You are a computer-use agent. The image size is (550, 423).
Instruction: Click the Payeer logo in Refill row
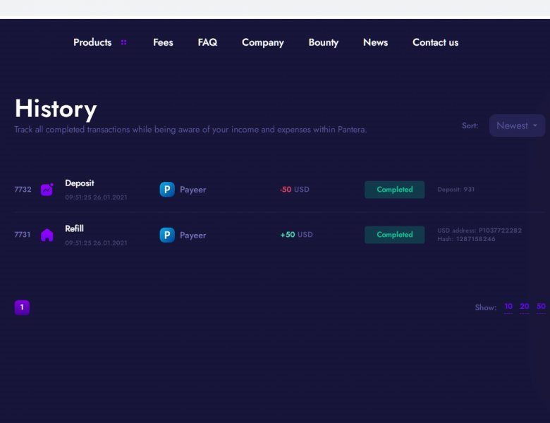pyautogui.click(x=167, y=235)
